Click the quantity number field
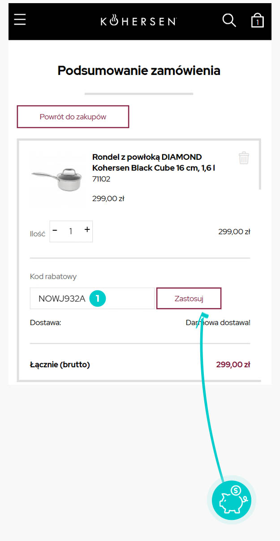Image resolution: width=280 pixels, height=541 pixels. coord(71,231)
